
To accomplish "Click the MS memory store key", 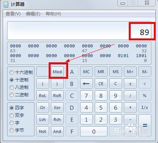I will [x=116, y=72].
